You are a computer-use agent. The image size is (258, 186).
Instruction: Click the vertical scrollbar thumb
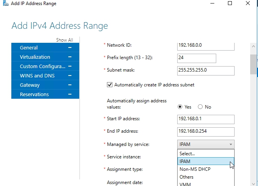pos(254,64)
